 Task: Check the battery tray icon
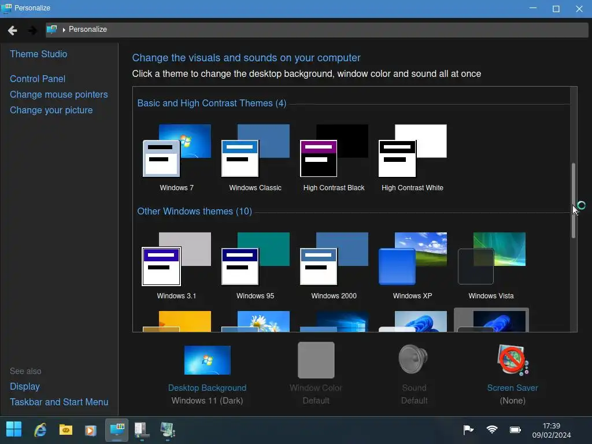pos(515,430)
